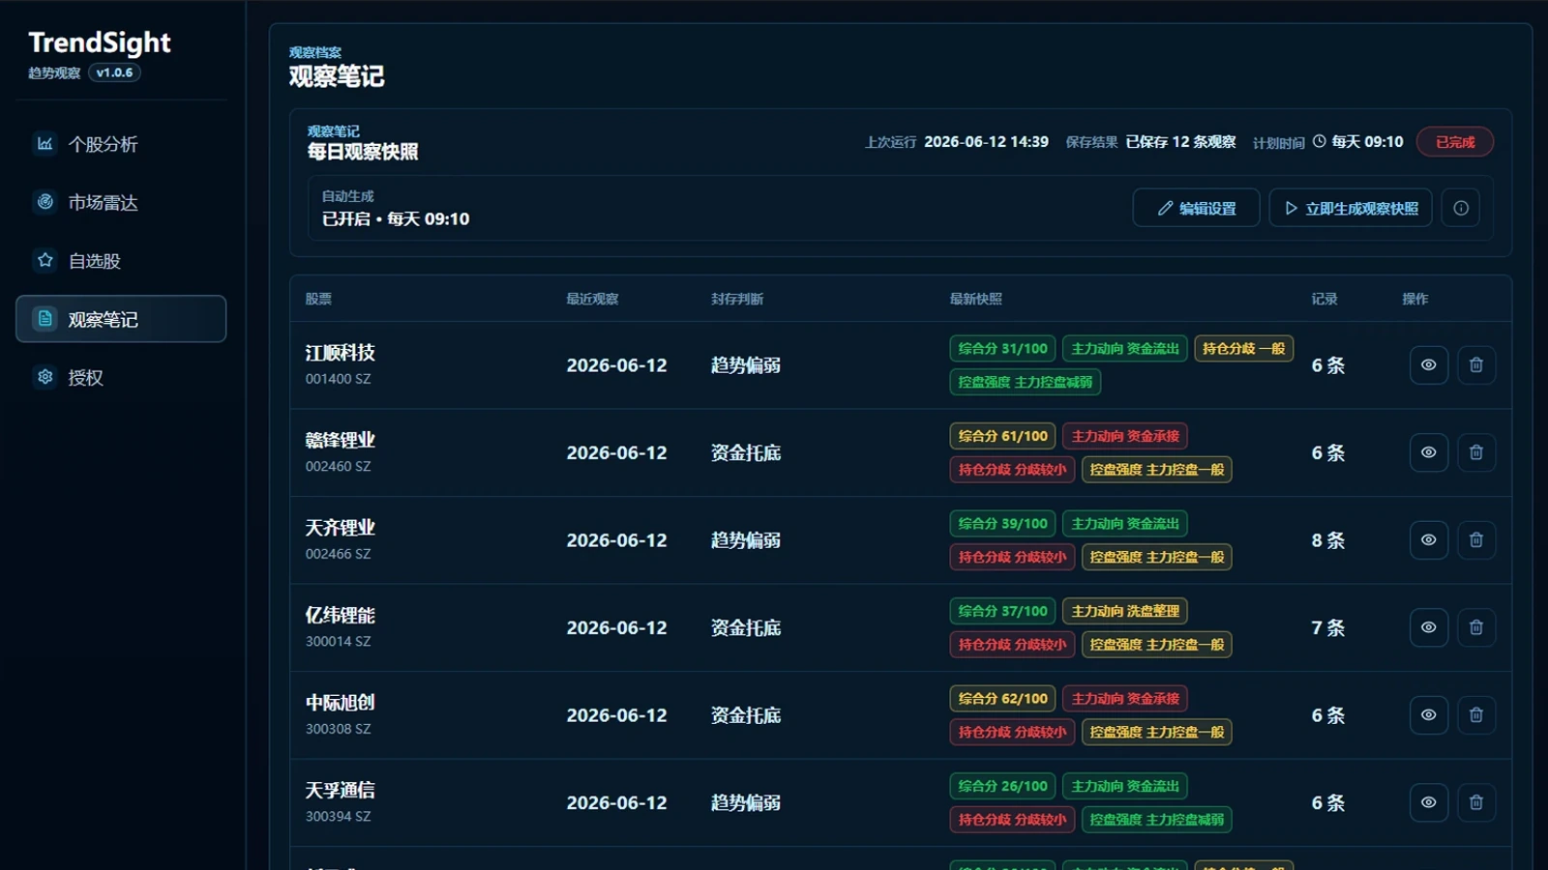Viewport: 1548px width, 870px height.
Task: Open 授权 settings page
Action: (x=121, y=377)
